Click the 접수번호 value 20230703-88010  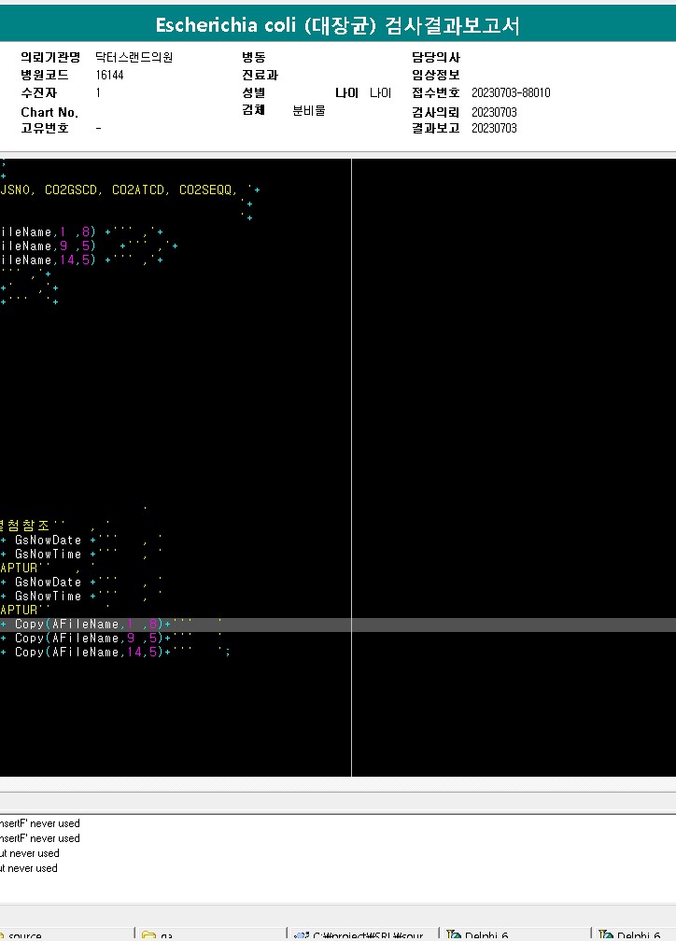[511, 93]
